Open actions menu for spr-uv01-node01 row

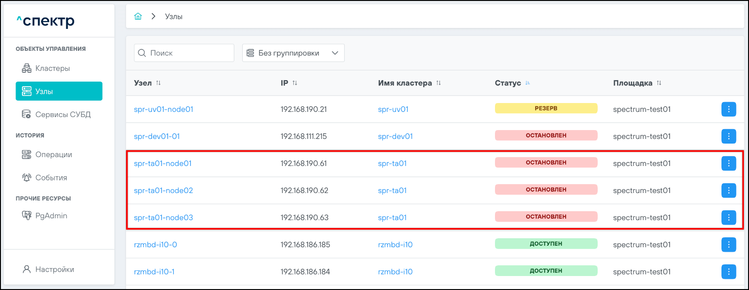[x=728, y=109]
